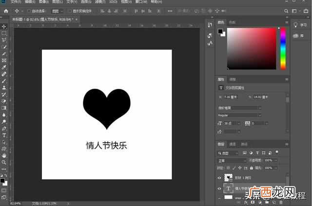Switch to the Paths tab
This screenshot has width=312, height=206.
pyautogui.click(x=244, y=144)
